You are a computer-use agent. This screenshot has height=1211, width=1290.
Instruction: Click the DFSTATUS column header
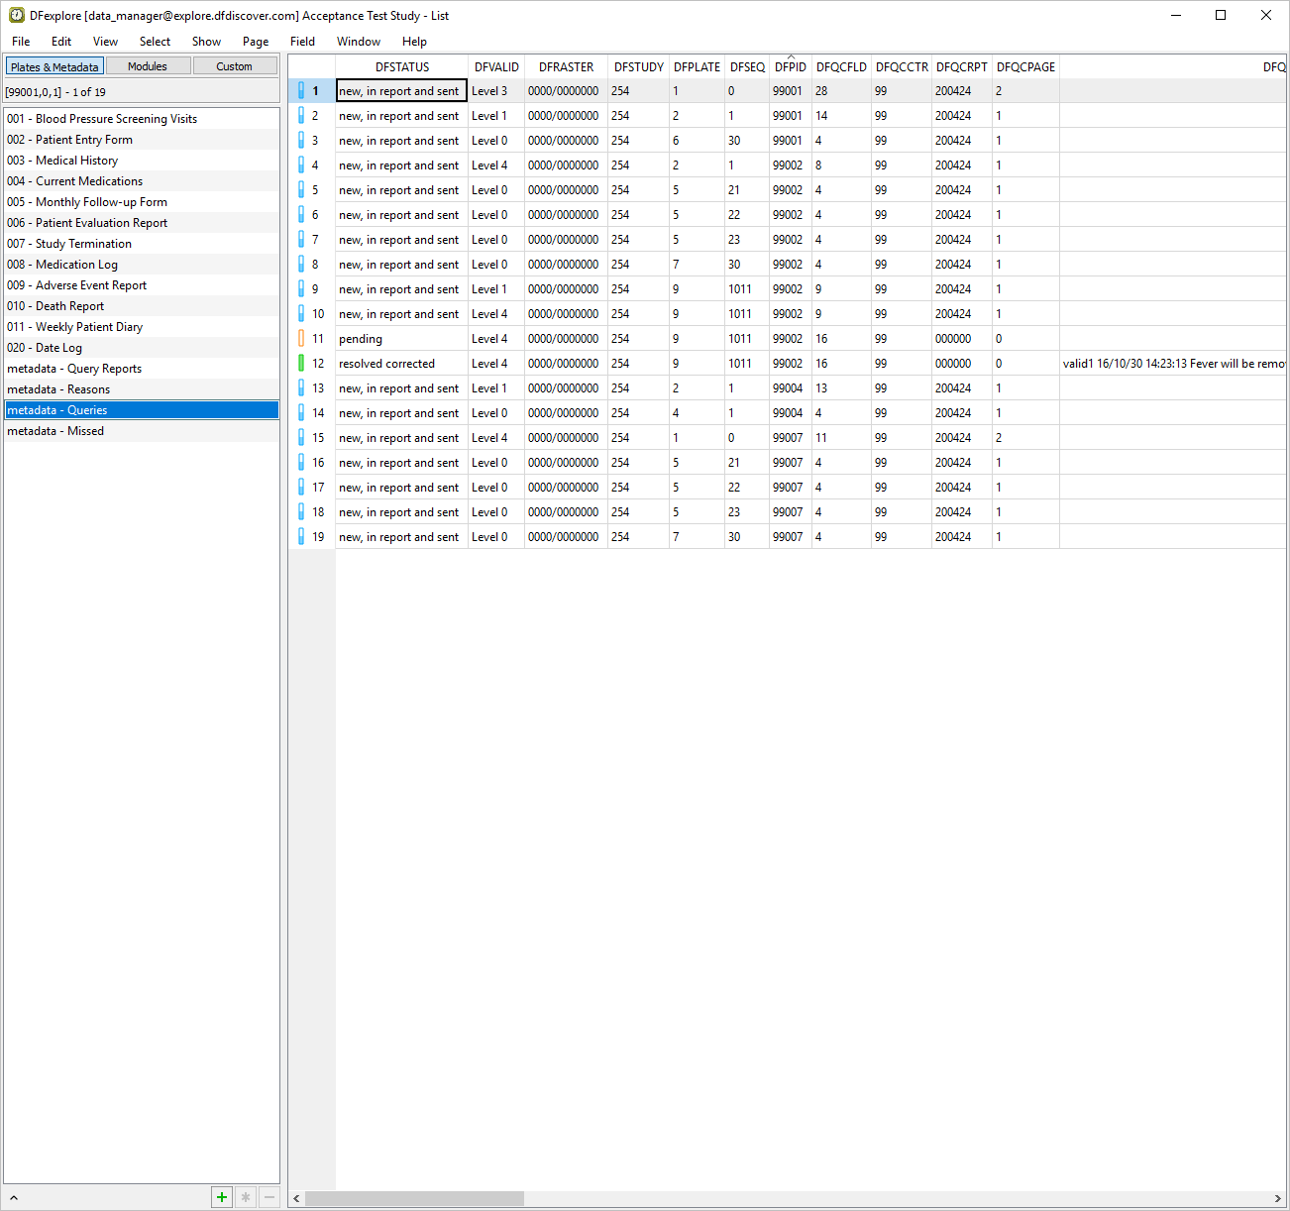pos(402,67)
